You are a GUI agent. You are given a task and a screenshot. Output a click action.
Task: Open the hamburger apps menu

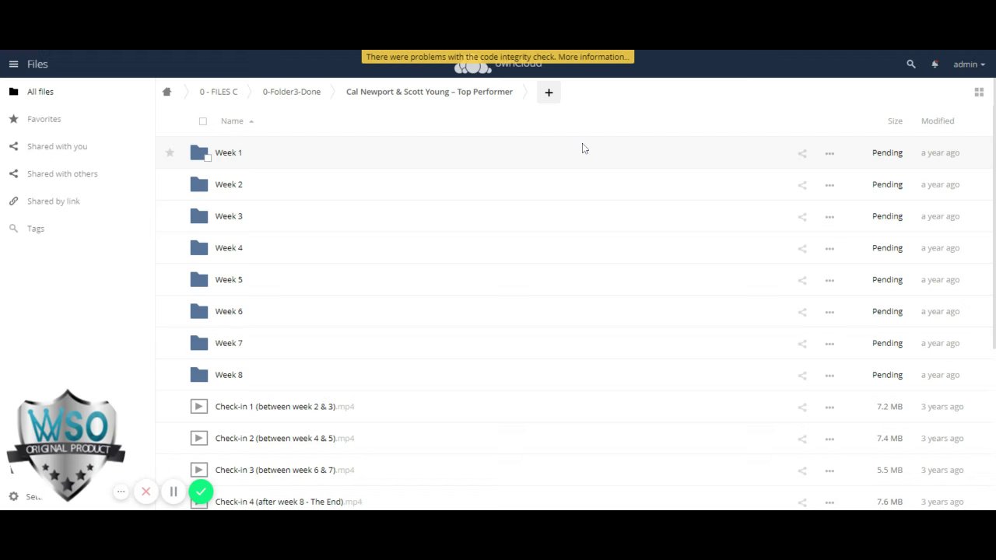tap(13, 65)
